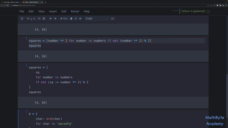228x128 pixels.
Task: Bookmark this page with the star icon
Action: (x=214, y=5)
